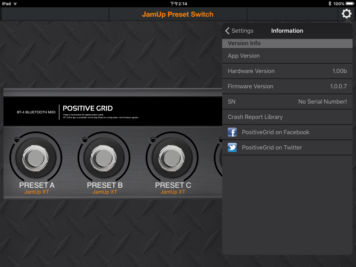Tap the PRESET B label
The image size is (356, 267).
(x=105, y=185)
